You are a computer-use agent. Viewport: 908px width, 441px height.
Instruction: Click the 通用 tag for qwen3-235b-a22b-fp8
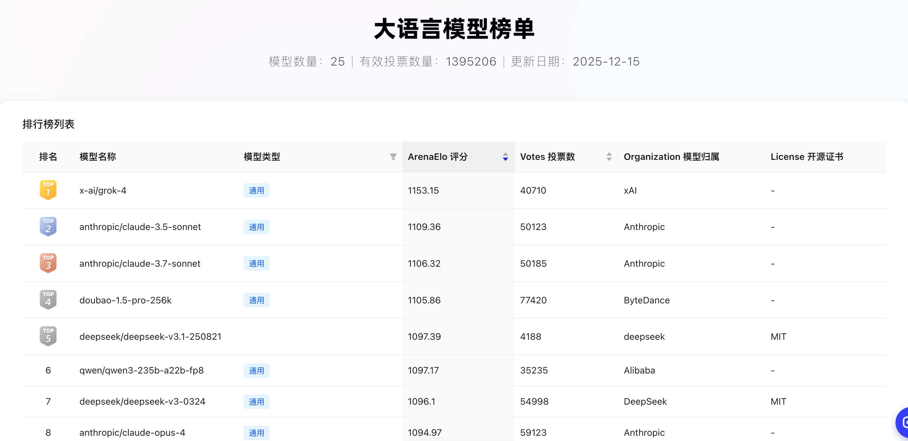(256, 371)
